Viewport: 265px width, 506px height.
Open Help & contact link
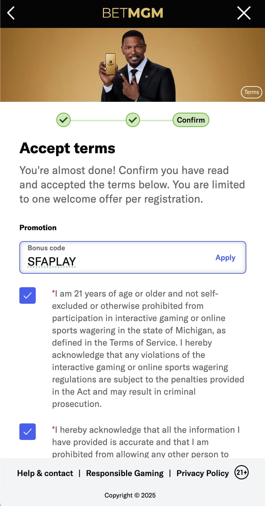tap(45, 473)
